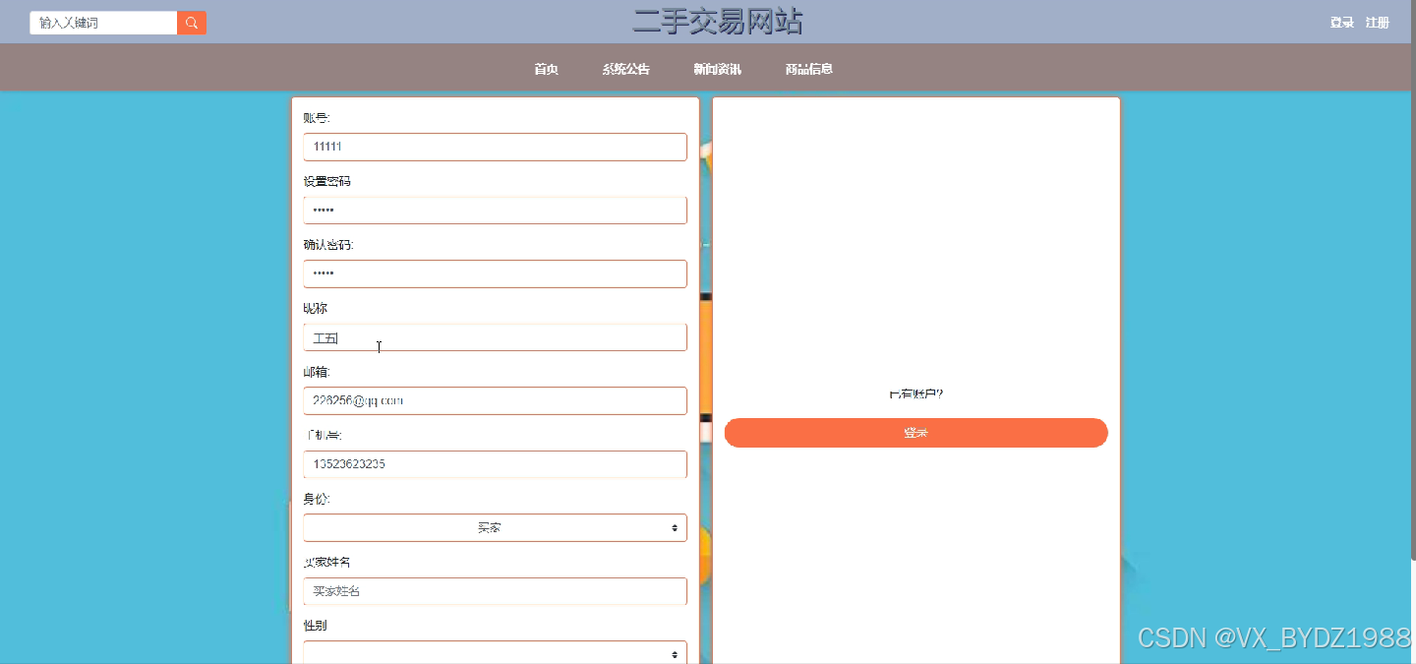Click the 账号 field label
1416x664 pixels.
pyautogui.click(x=317, y=118)
